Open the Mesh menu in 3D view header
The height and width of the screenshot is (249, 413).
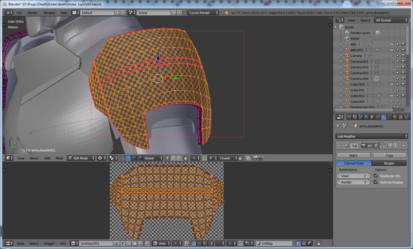pyautogui.click(x=59, y=158)
